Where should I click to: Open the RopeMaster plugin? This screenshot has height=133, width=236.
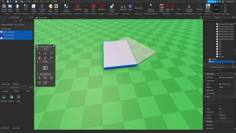[78, 7]
